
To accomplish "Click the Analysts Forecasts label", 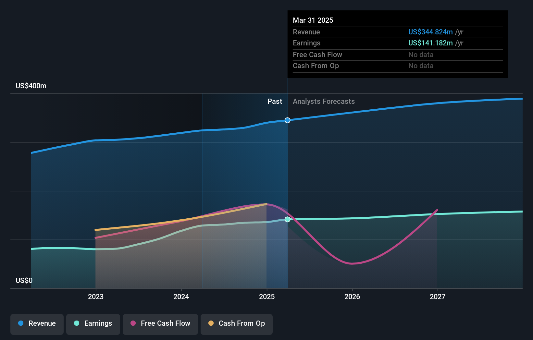I will click(x=324, y=102).
